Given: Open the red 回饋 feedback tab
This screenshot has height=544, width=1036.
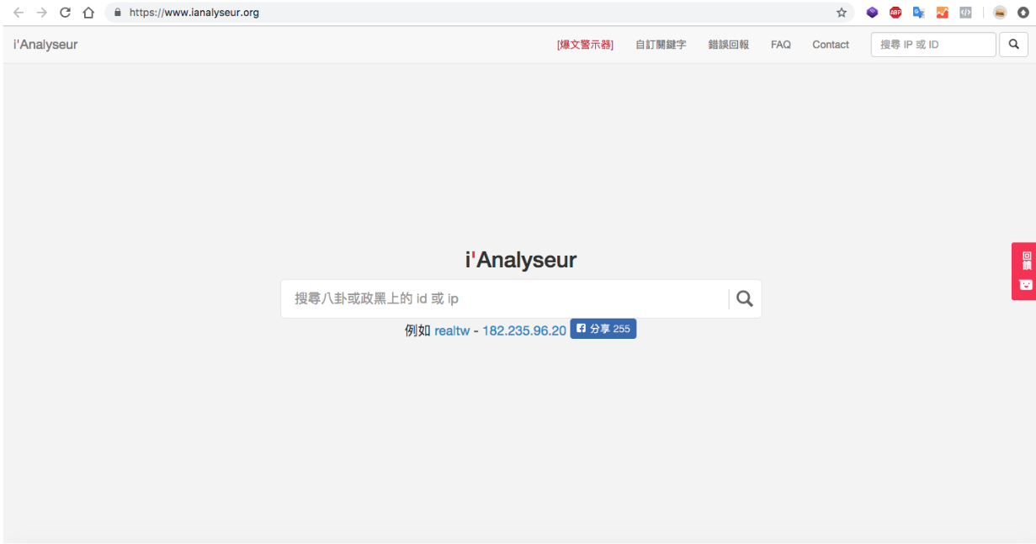Looking at the screenshot, I should point(1024,271).
